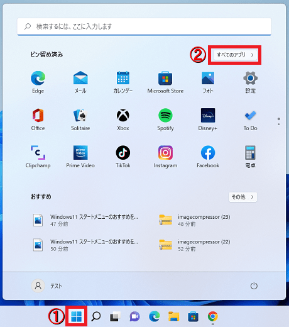Viewport: 289px width, 327px height.
Task: Launch the TikTok app
Action: (x=123, y=157)
